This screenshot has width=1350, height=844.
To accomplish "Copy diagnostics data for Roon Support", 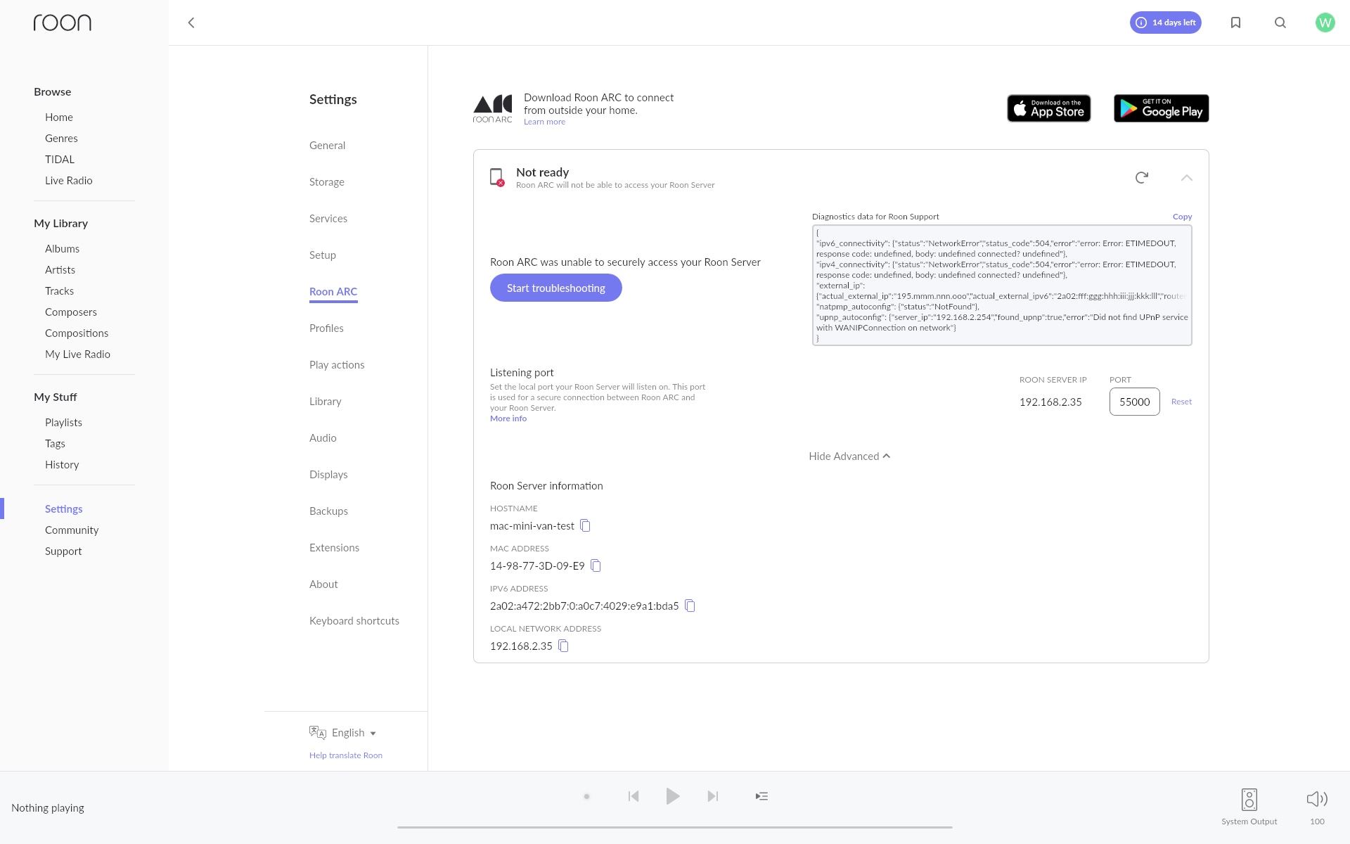I will 1182,217.
